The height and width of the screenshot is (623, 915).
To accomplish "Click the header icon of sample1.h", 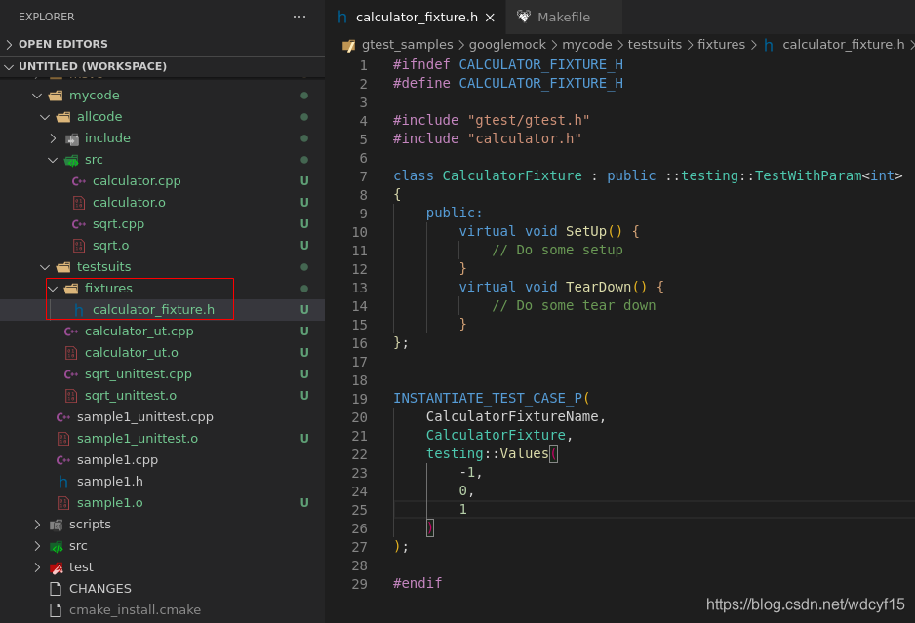I will click(x=63, y=482).
